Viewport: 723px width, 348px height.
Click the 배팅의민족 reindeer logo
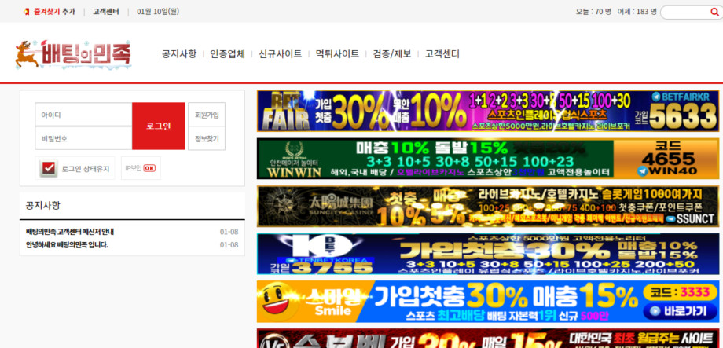(73, 54)
